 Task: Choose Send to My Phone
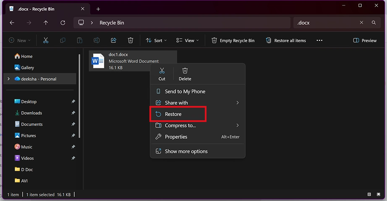(x=198, y=92)
